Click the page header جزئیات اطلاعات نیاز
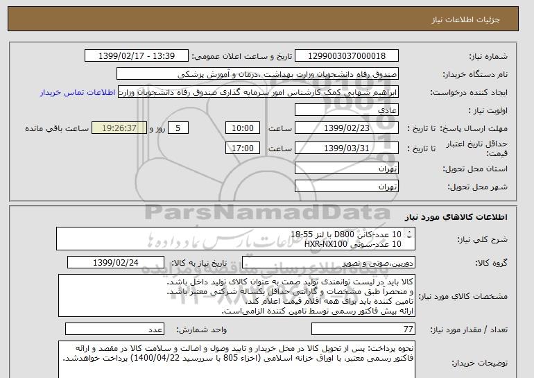 tap(465, 19)
